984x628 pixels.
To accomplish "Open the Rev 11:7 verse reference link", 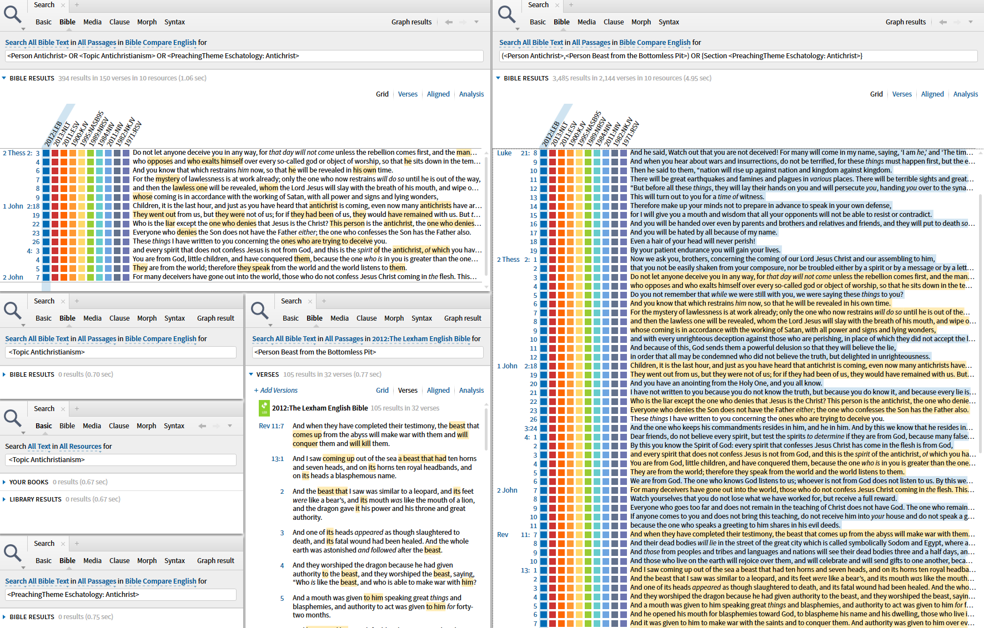I will click(271, 426).
